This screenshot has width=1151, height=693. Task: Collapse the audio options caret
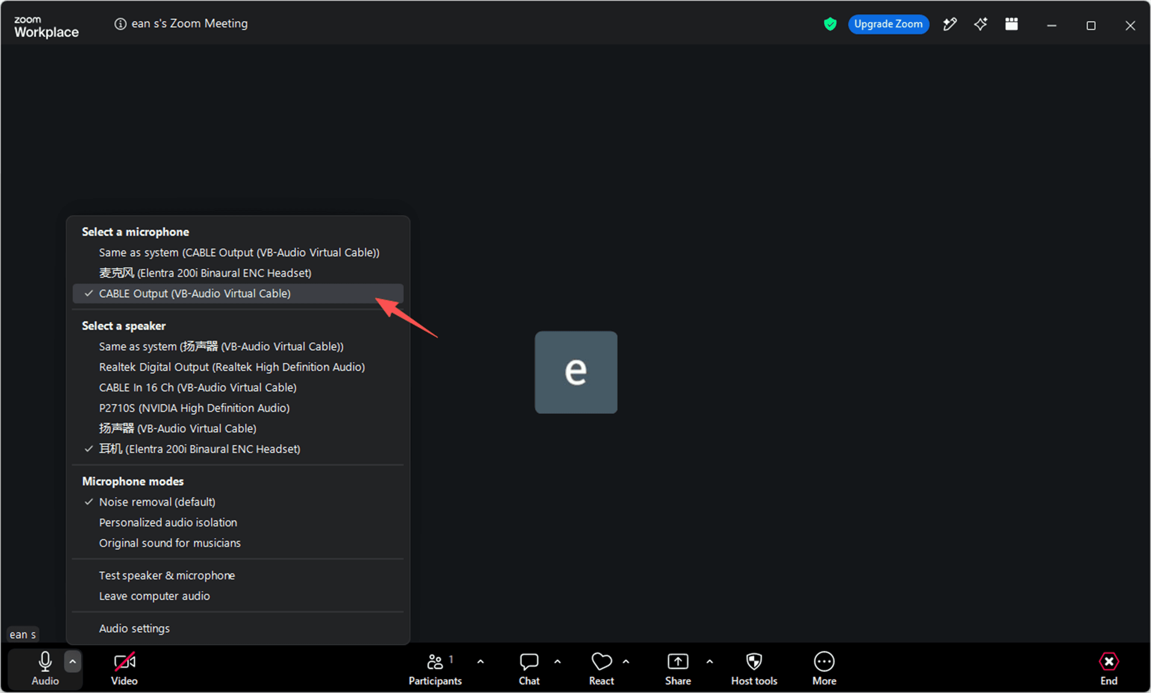click(x=72, y=661)
